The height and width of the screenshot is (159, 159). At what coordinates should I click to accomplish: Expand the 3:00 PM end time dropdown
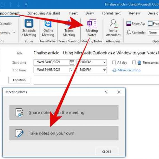pos(104,70)
